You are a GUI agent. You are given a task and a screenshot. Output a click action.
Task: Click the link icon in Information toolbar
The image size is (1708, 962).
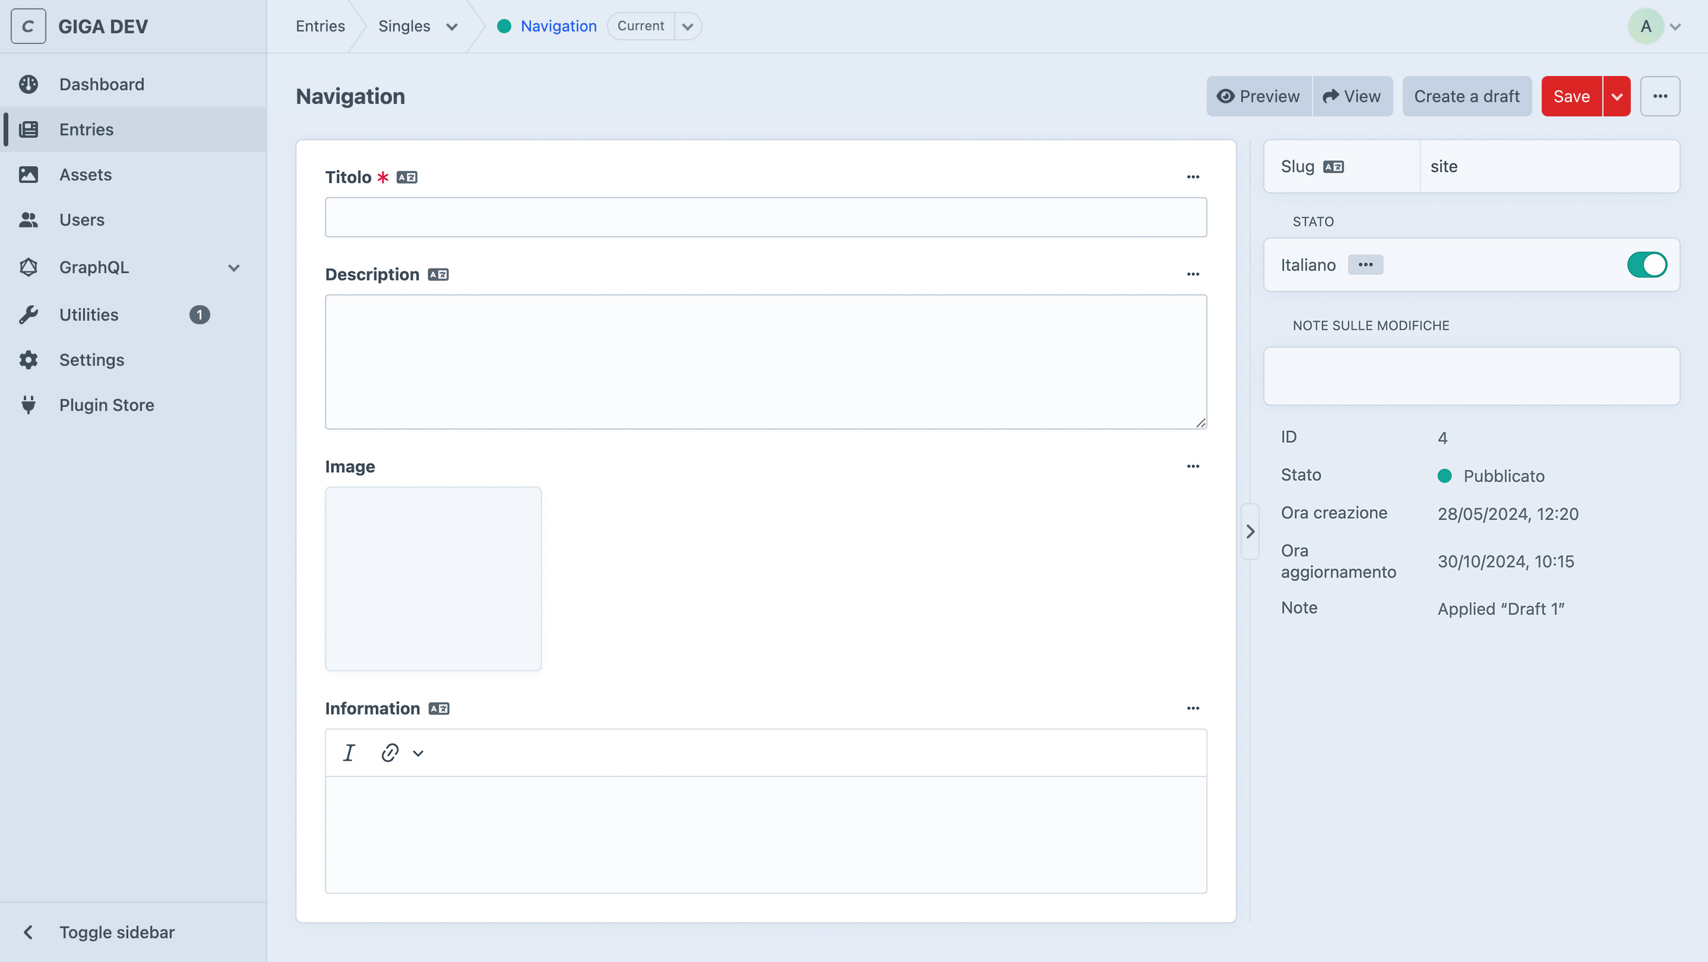pyautogui.click(x=390, y=752)
